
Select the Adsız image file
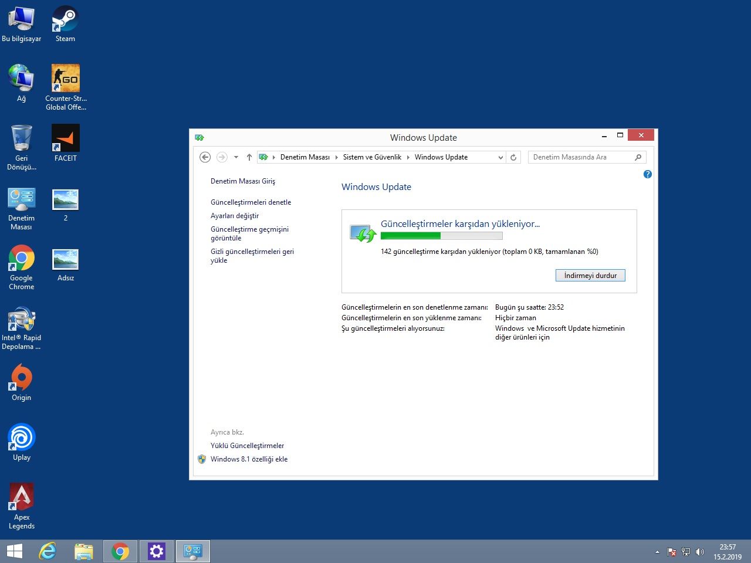tap(66, 265)
